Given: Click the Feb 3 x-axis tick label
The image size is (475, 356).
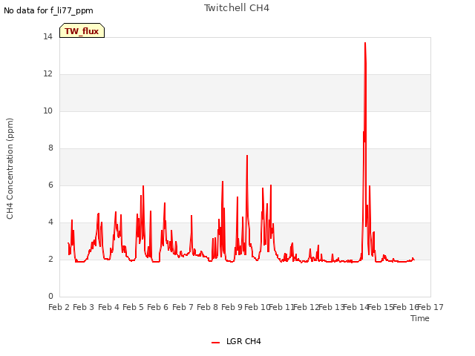Looking at the screenshot, I should pos(84,307).
